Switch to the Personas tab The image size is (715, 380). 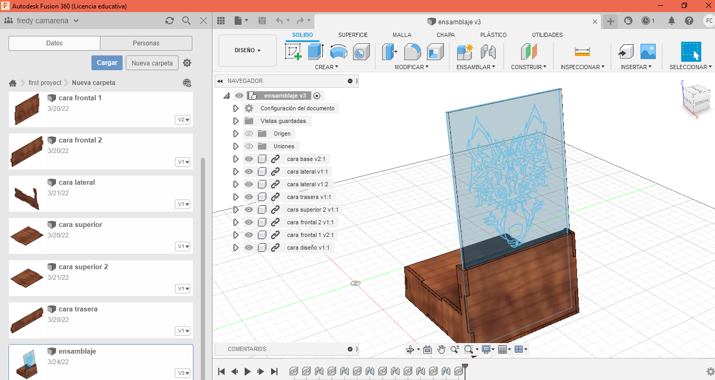point(146,43)
